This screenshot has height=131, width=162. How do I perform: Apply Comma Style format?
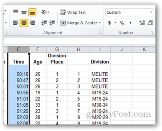coord(130,23)
